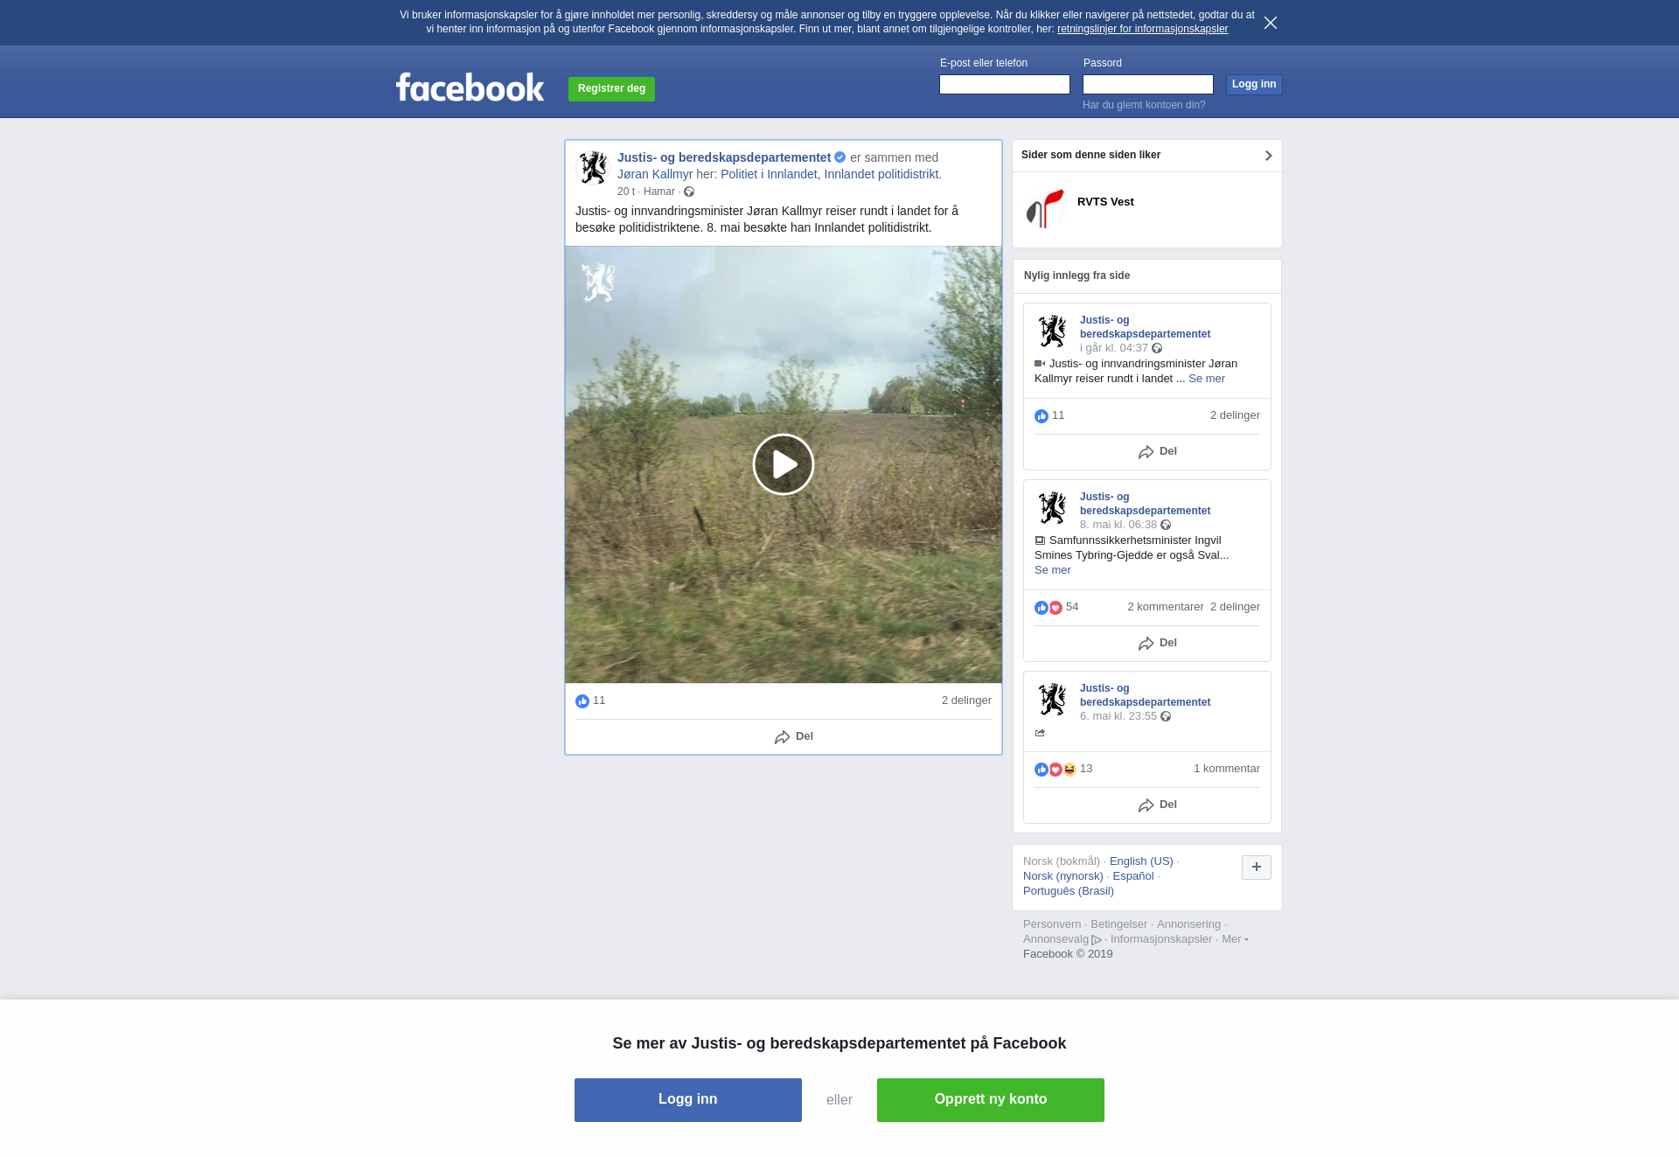Open Annonsering footer link

point(1188,924)
